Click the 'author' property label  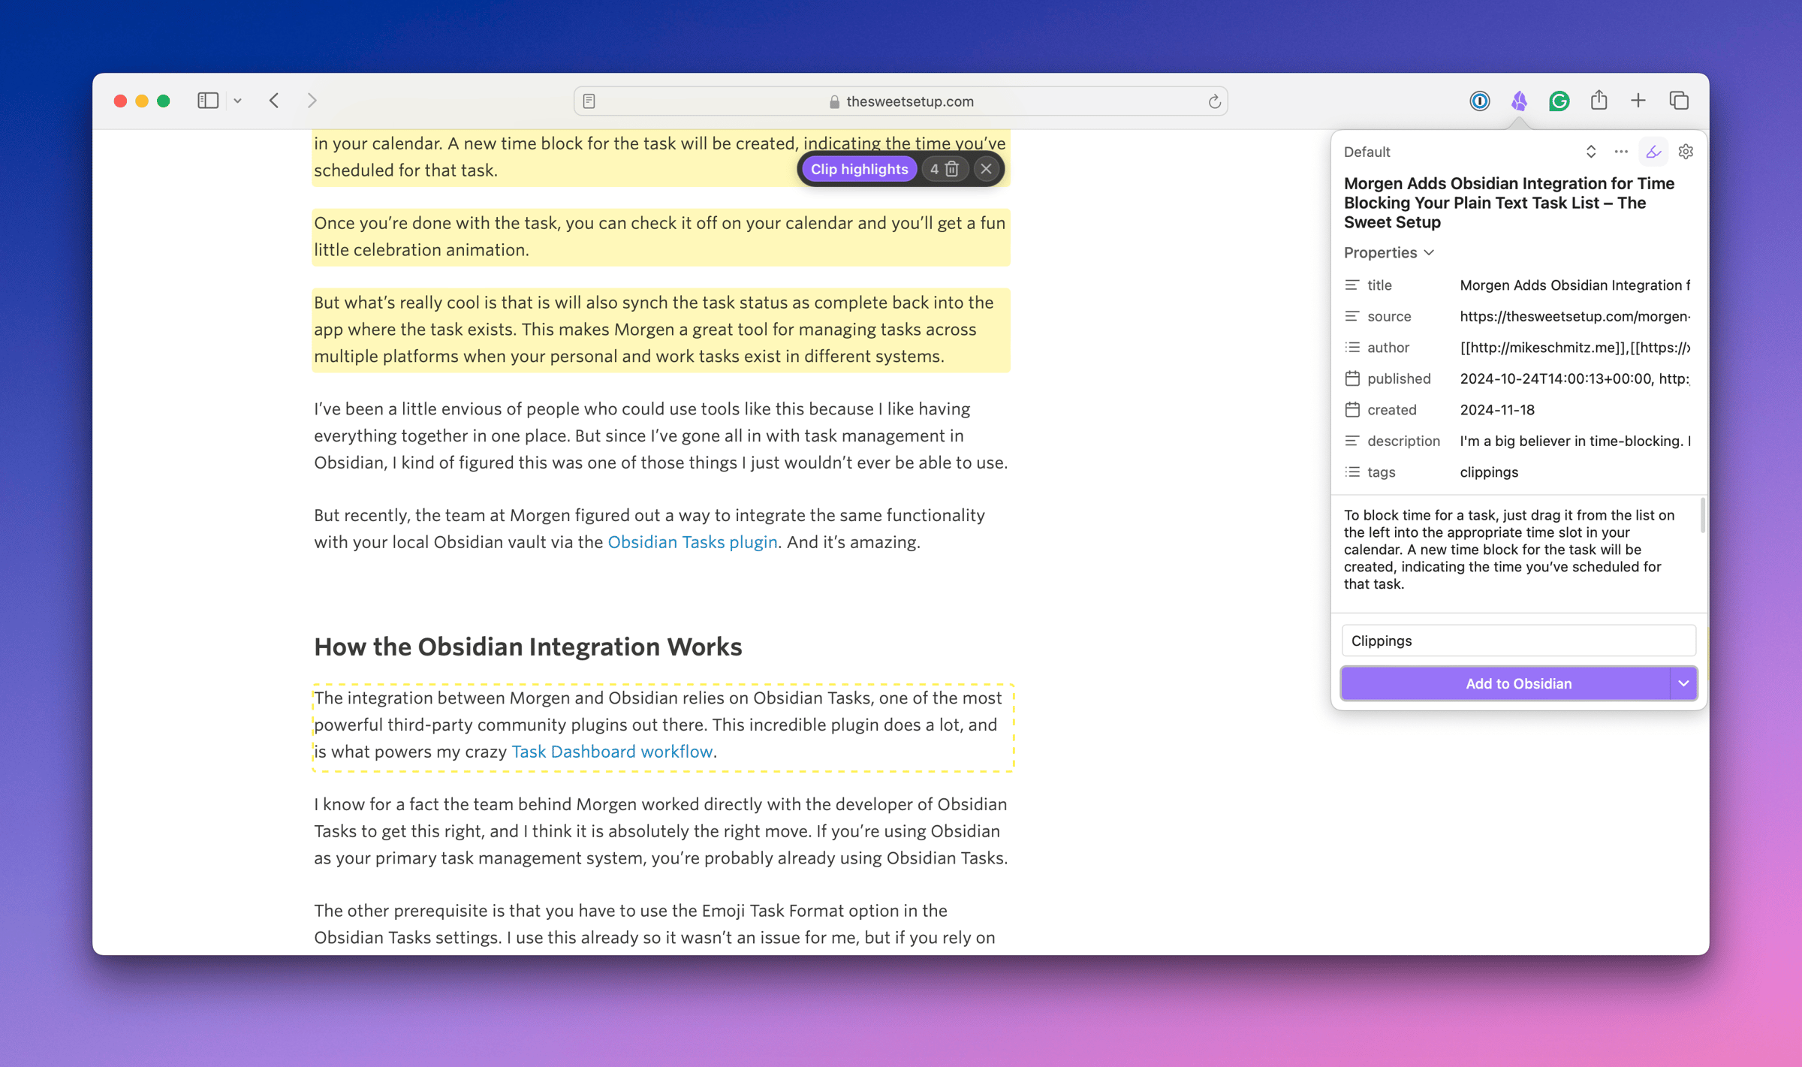click(x=1388, y=348)
